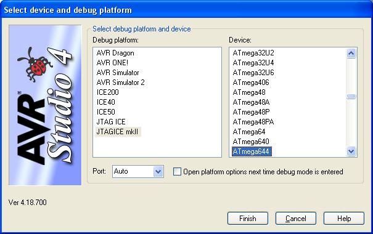Click the Finish button
The width and height of the screenshot is (373, 234).
click(x=248, y=219)
